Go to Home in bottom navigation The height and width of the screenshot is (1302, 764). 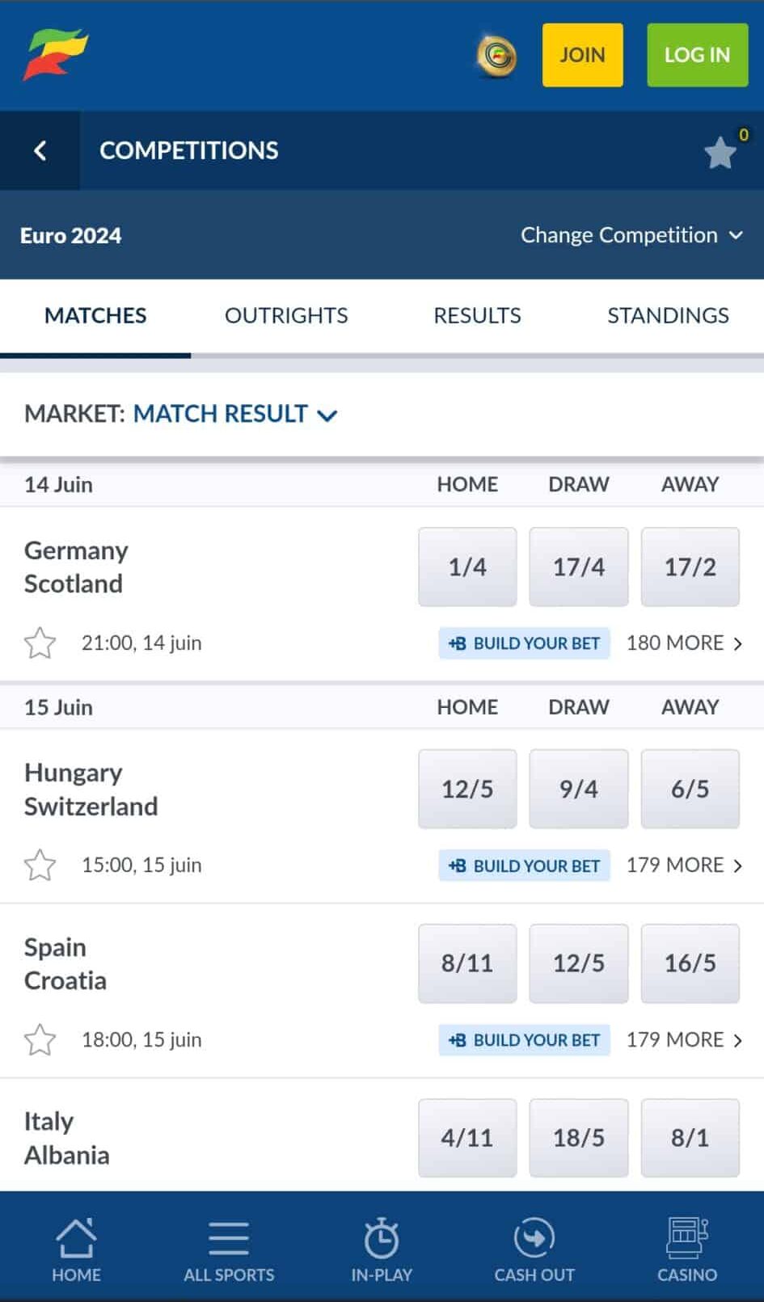pos(76,1249)
